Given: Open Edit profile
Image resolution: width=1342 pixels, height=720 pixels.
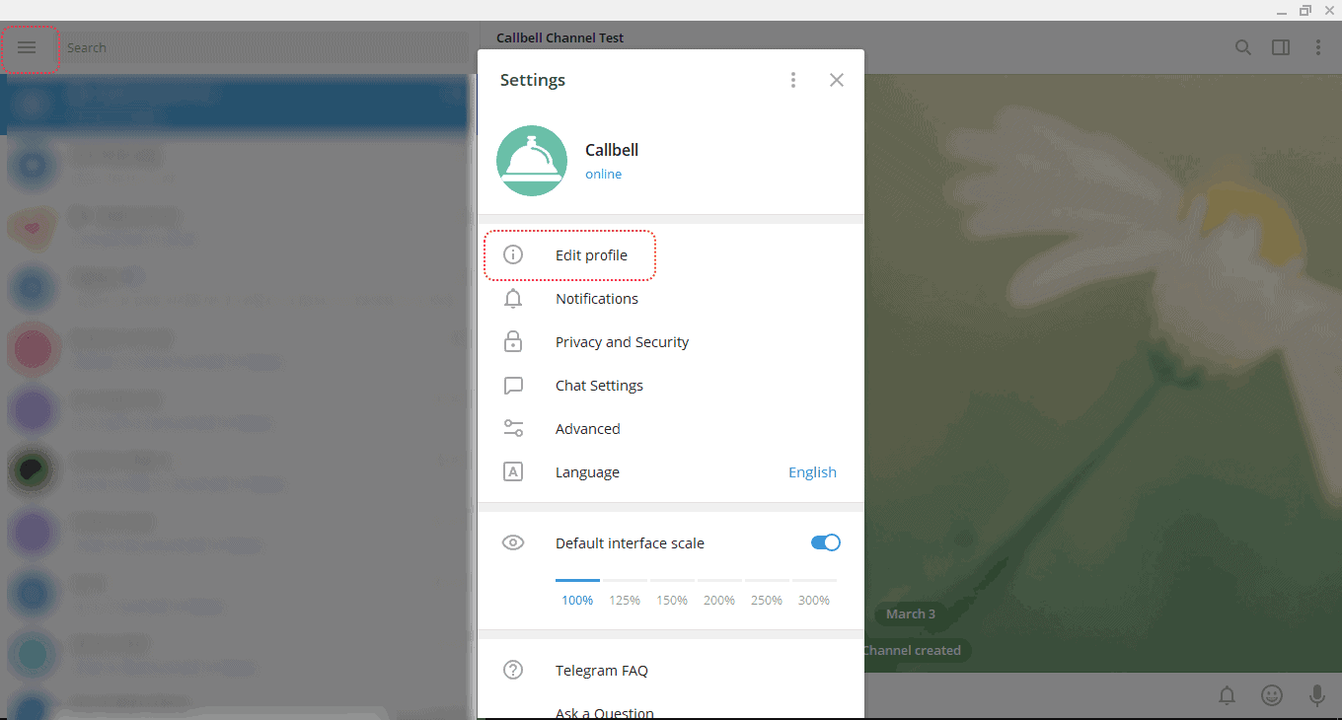Looking at the screenshot, I should (x=671, y=255).
